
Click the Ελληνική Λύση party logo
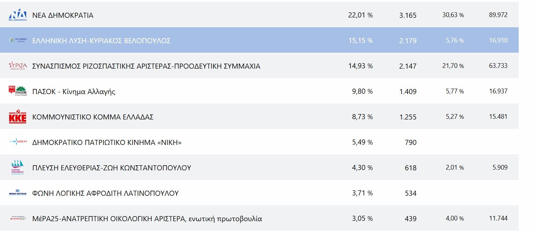tap(18, 40)
